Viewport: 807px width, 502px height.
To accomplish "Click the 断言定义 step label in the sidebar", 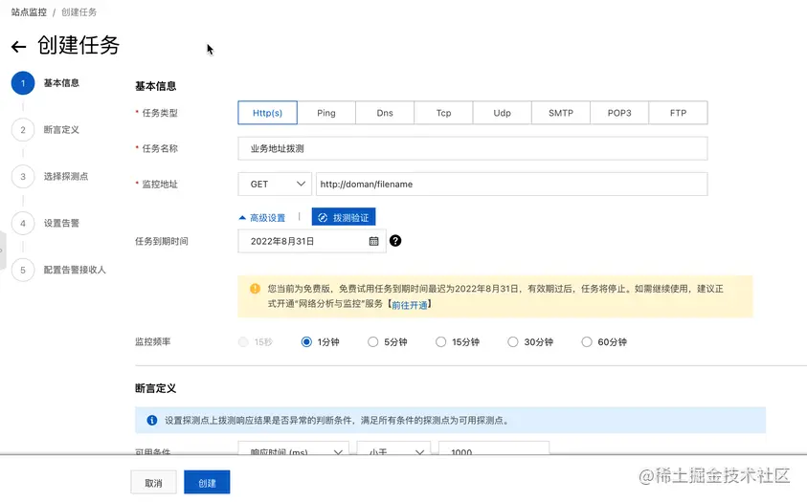I will (x=61, y=130).
